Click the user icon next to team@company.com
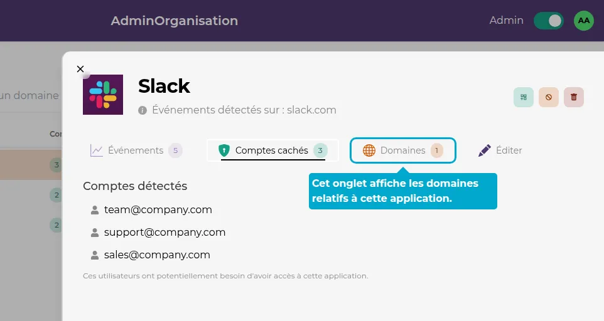 [95, 210]
